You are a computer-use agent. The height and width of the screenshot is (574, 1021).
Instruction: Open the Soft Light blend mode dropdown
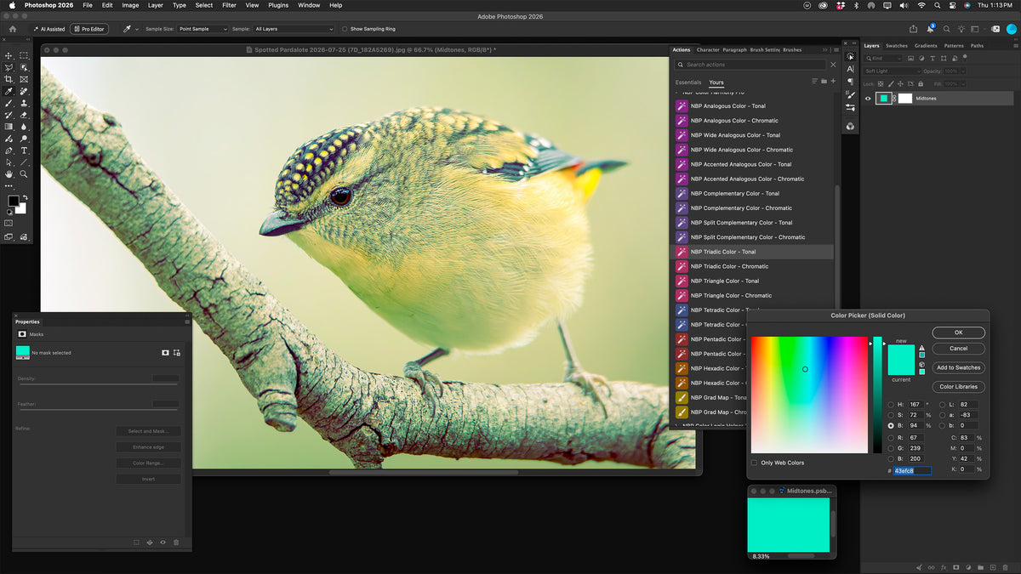coord(893,71)
